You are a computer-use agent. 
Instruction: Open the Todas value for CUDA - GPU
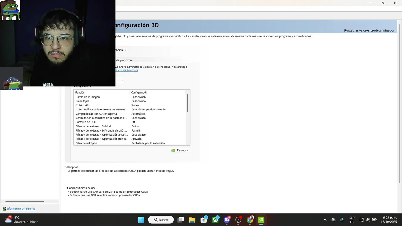coord(135,105)
